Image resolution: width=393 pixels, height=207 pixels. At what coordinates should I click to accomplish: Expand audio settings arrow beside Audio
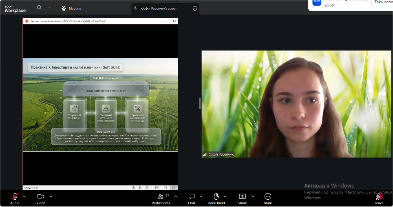pyautogui.click(x=24, y=196)
